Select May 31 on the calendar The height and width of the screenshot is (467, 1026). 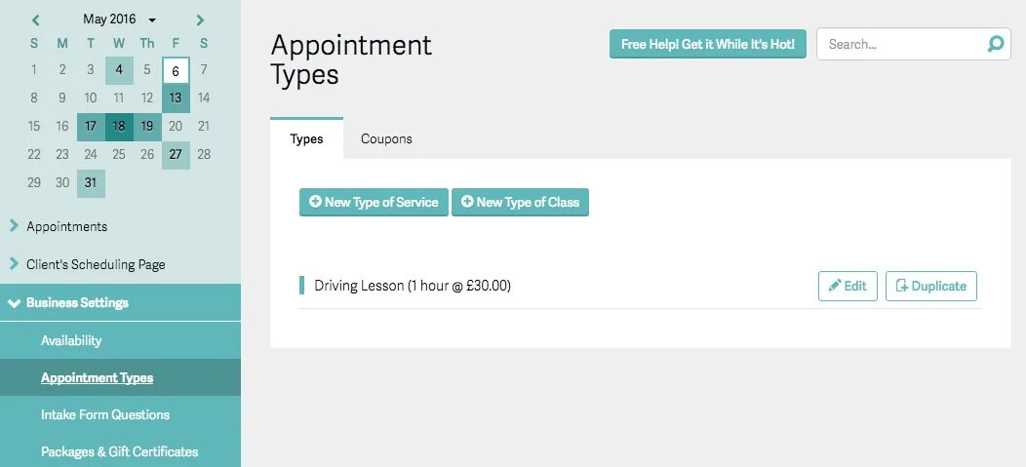click(91, 182)
